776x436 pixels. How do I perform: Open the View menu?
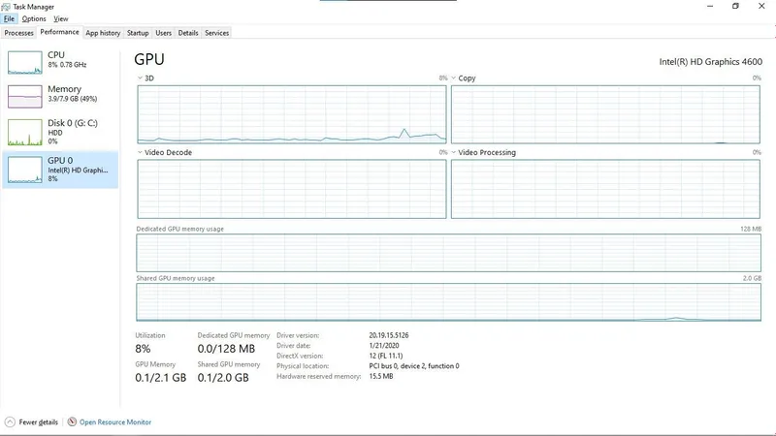61,18
